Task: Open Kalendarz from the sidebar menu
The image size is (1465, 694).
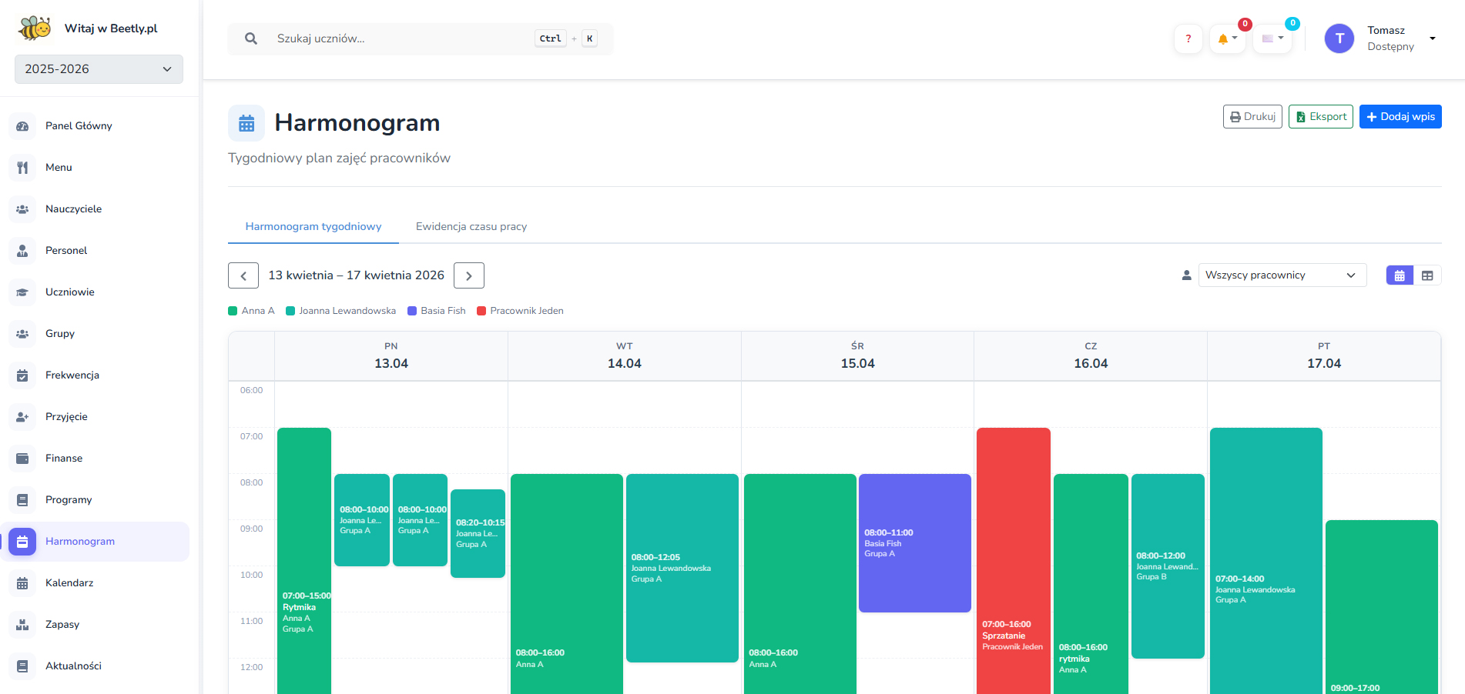Action: (x=69, y=583)
